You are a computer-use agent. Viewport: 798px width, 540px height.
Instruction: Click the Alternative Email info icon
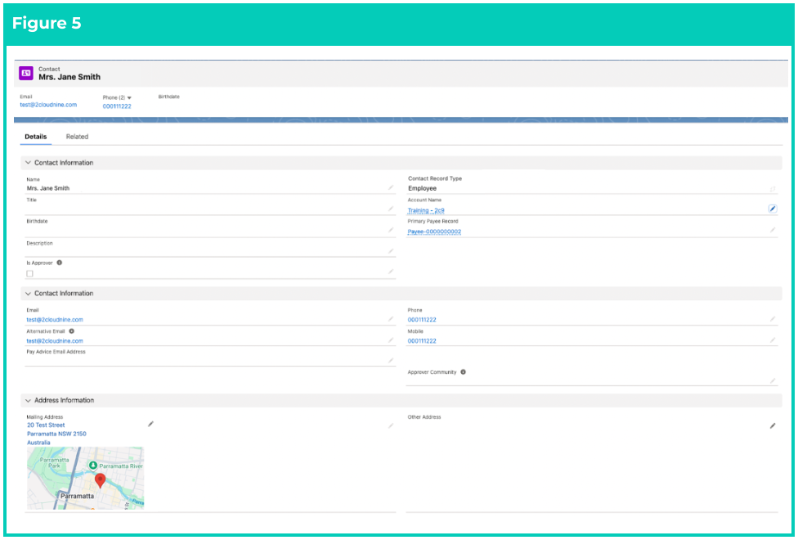point(71,331)
